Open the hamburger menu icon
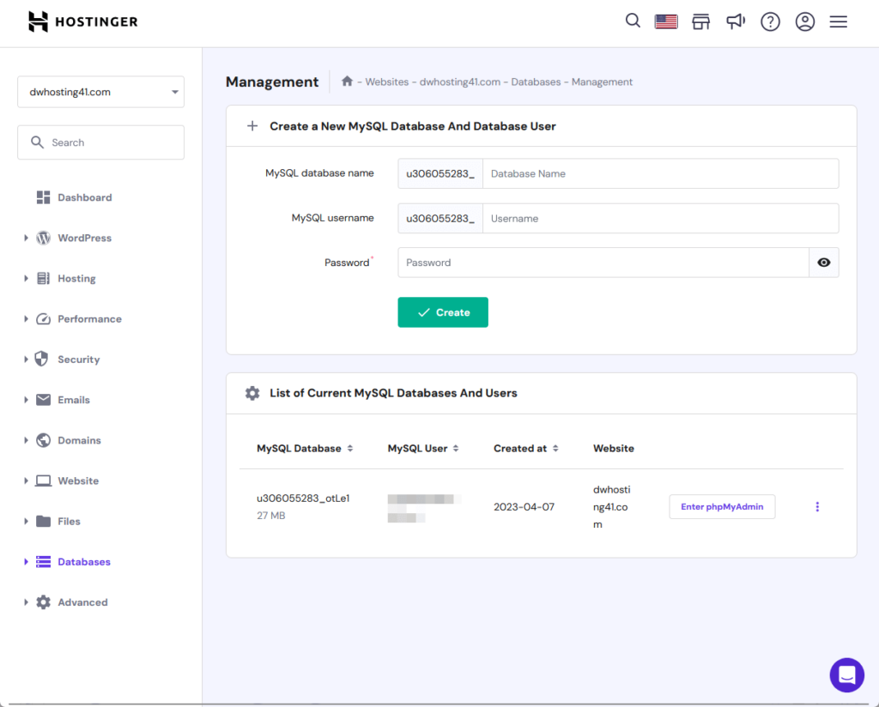The width and height of the screenshot is (879, 707). pos(839,21)
